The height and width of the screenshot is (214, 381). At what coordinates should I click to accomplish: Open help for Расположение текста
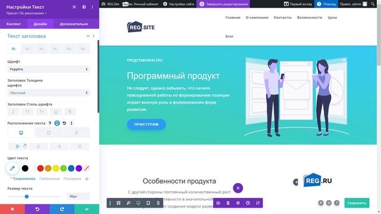pyautogui.click(x=50, y=123)
